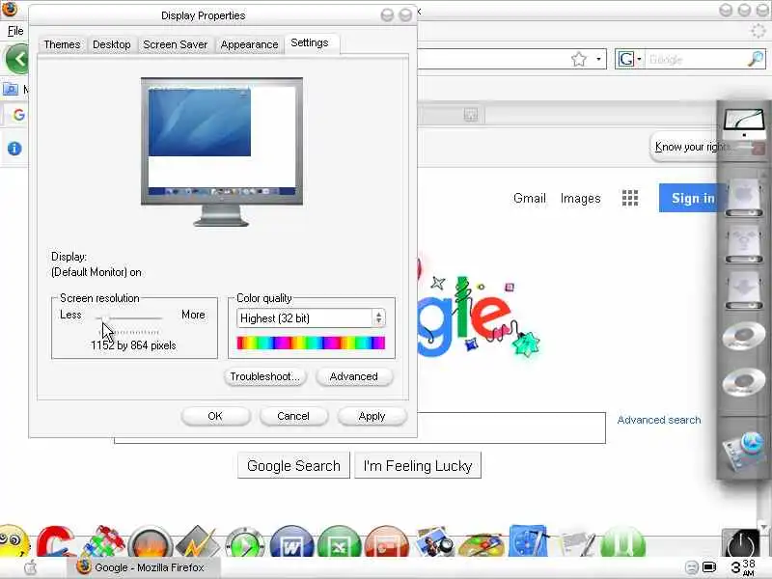
Task: Open the down-arrow drive icon in side dock
Action: tap(744, 291)
